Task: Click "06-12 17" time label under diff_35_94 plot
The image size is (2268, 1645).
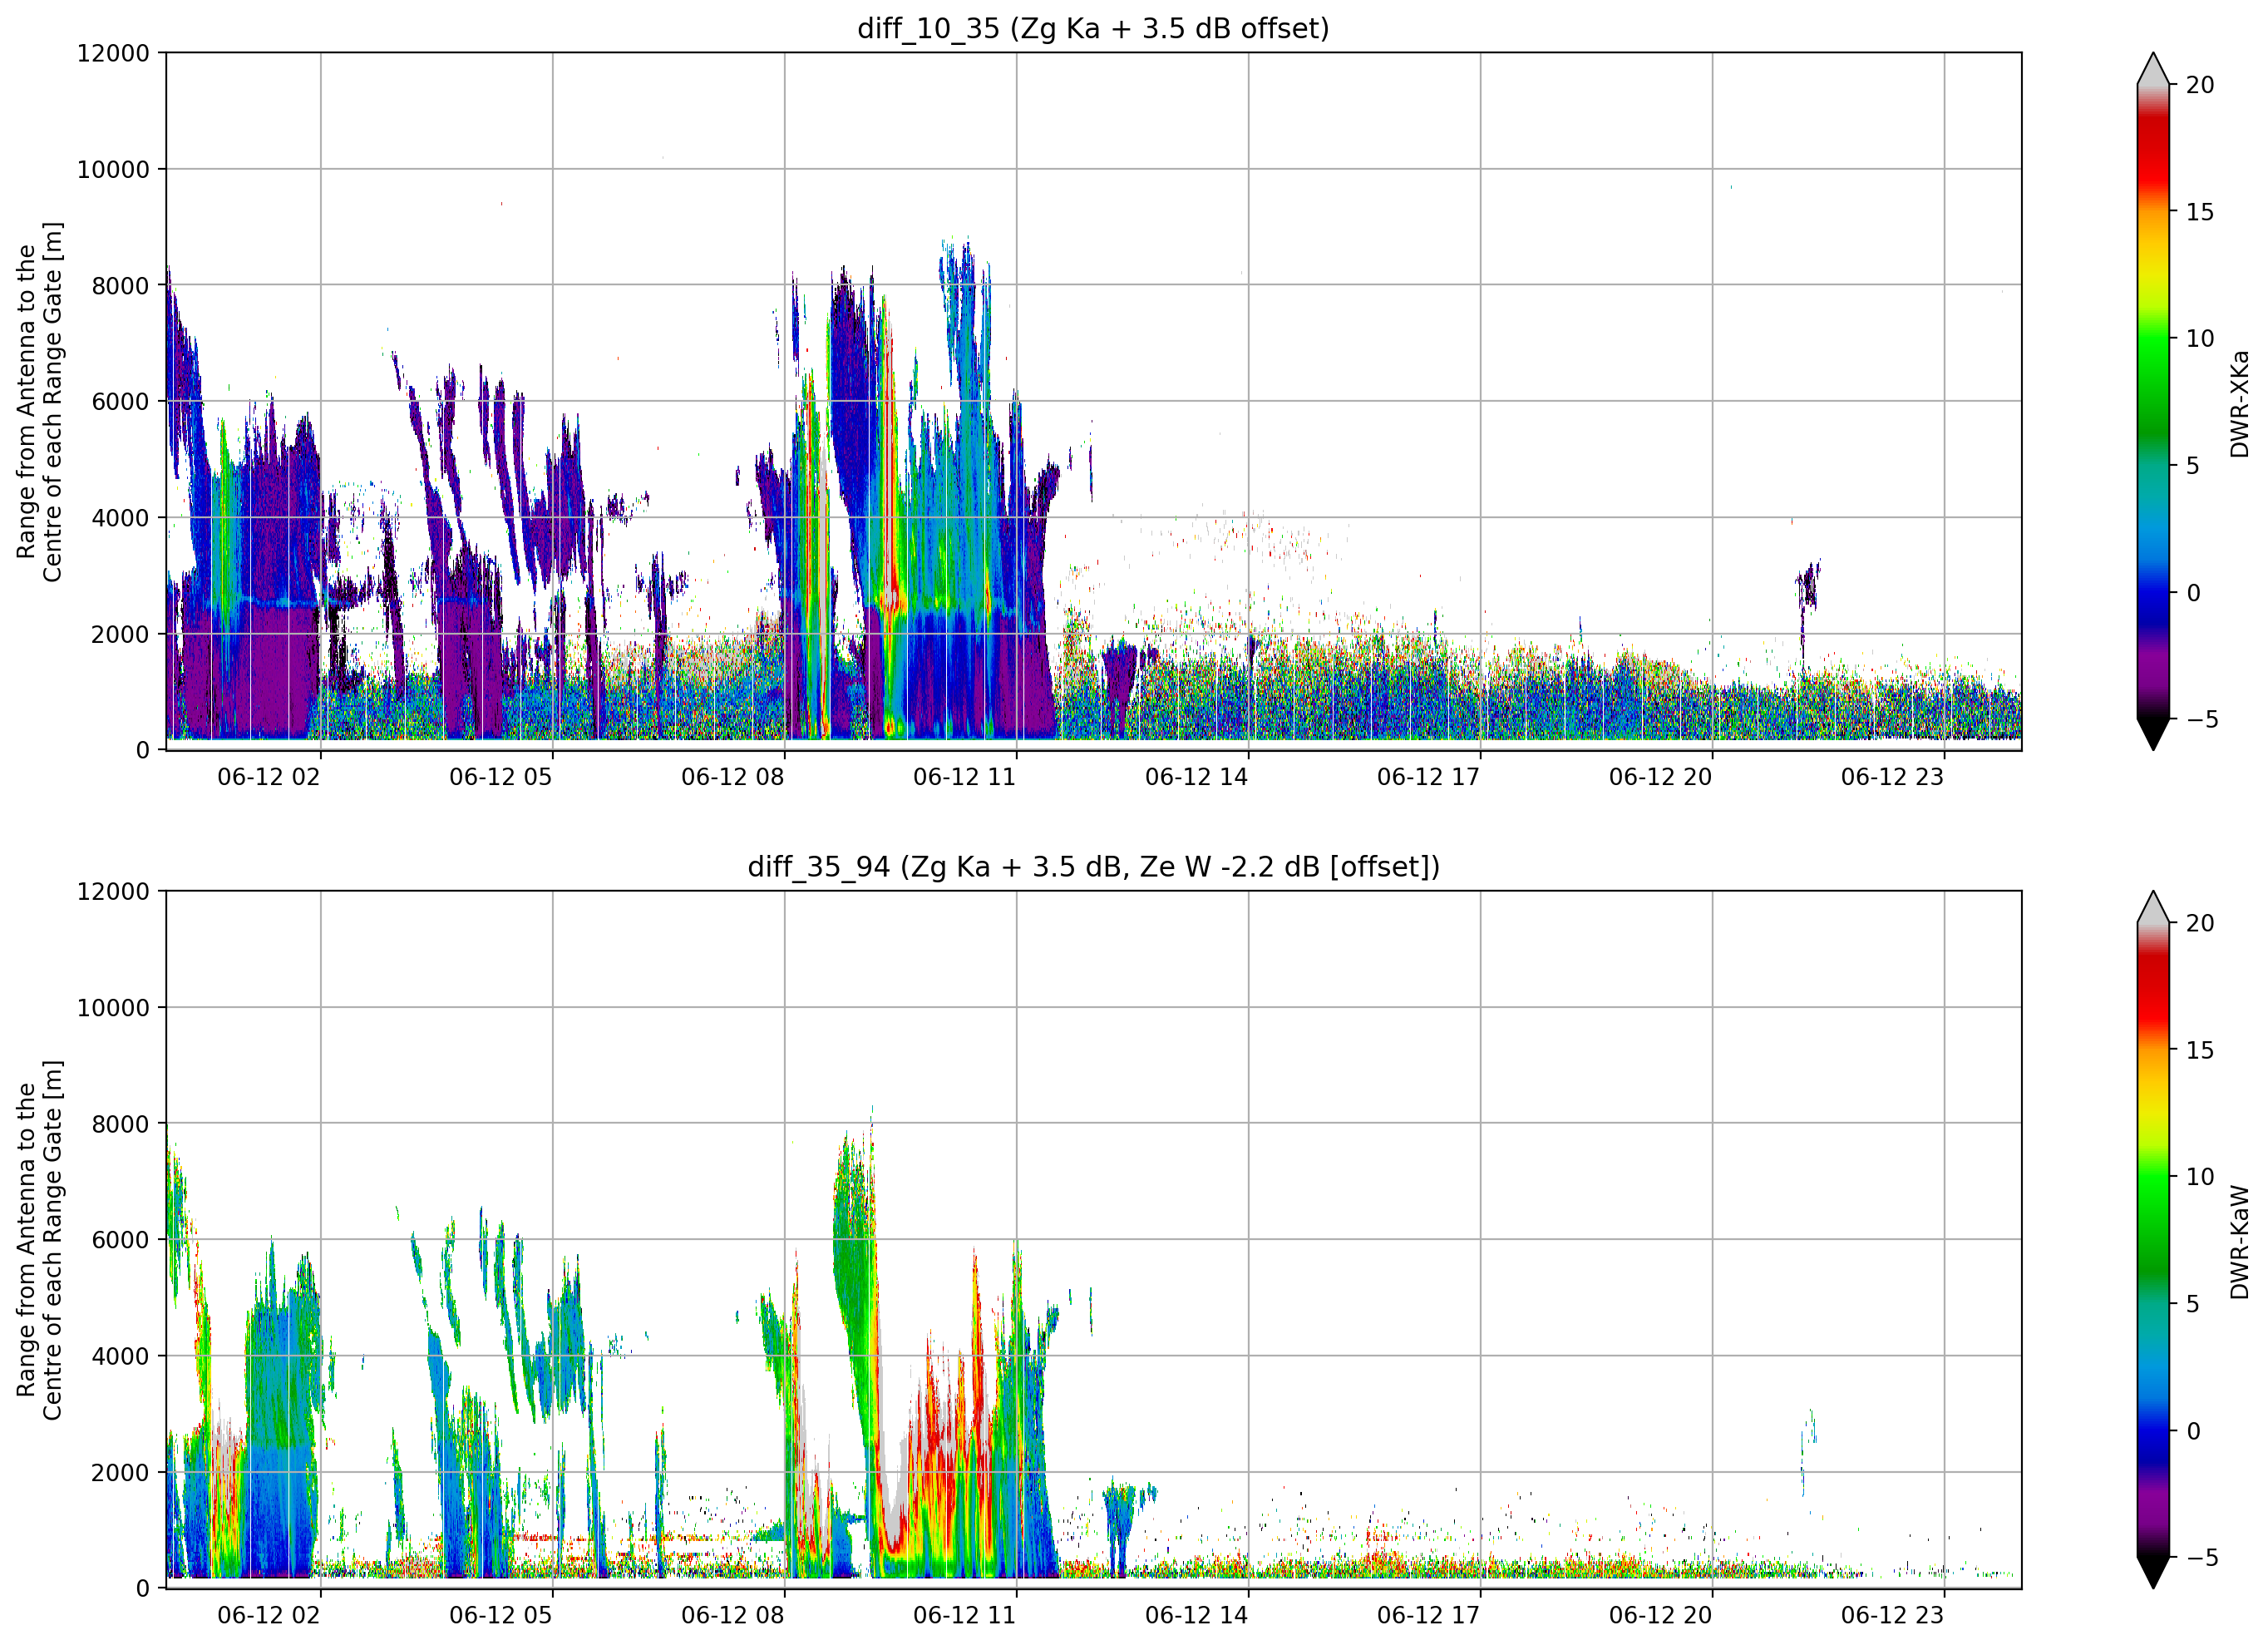Action: tap(1429, 1615)
